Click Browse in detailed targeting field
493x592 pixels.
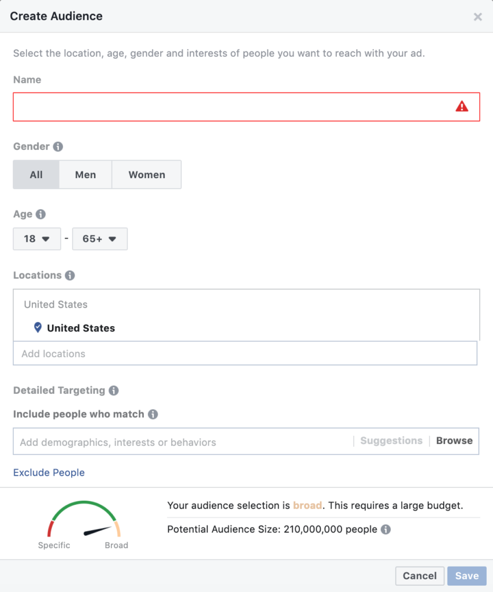(x=454, y=441)
